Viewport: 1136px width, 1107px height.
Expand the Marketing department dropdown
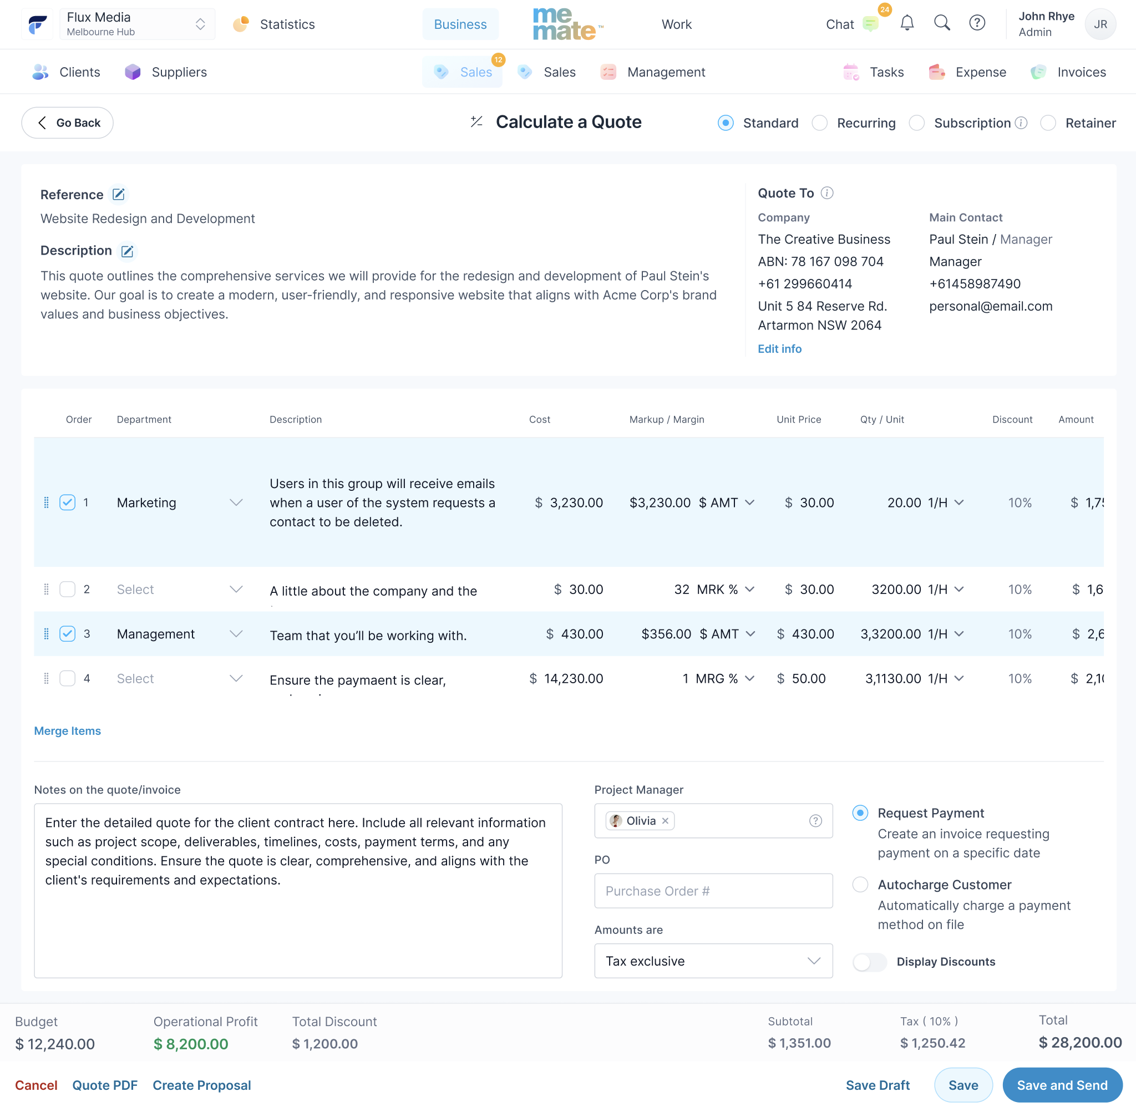click(235, 503)
